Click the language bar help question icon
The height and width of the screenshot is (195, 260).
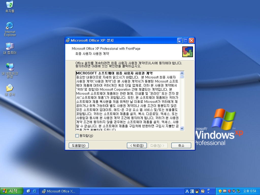[203, 191]
